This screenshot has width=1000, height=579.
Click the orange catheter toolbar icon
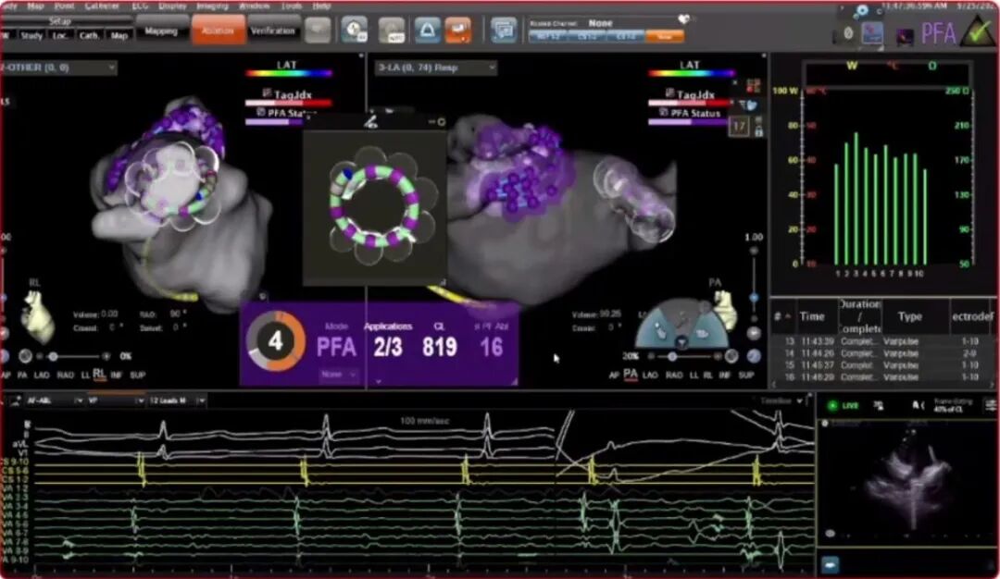457,31
